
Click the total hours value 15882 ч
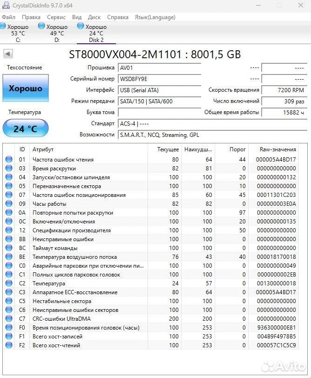pos(284,112)
